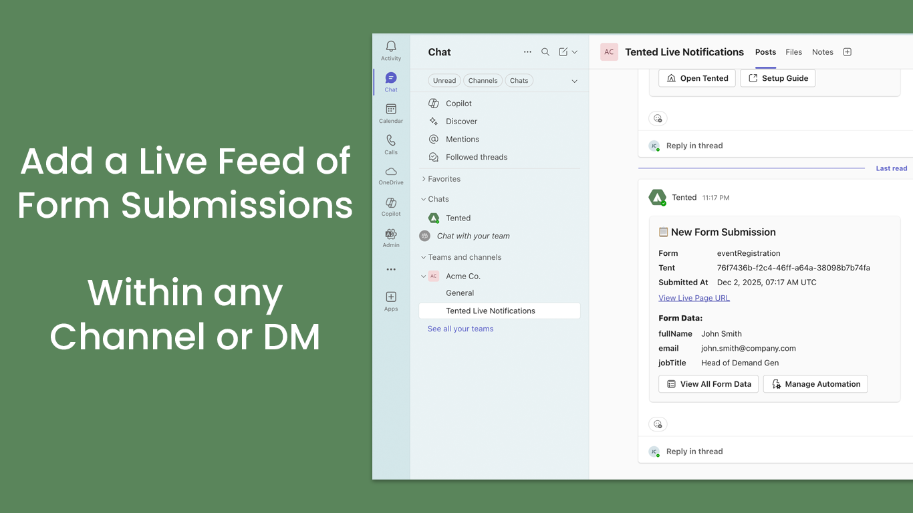The height and width of the screenshot is (513, 913).
Task: Open the Apps plus icon
Action: (x=391, y=301)
